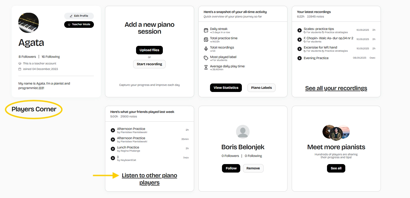
Task: Click the Daily streak calendar icon
Action: click(206, 30)
